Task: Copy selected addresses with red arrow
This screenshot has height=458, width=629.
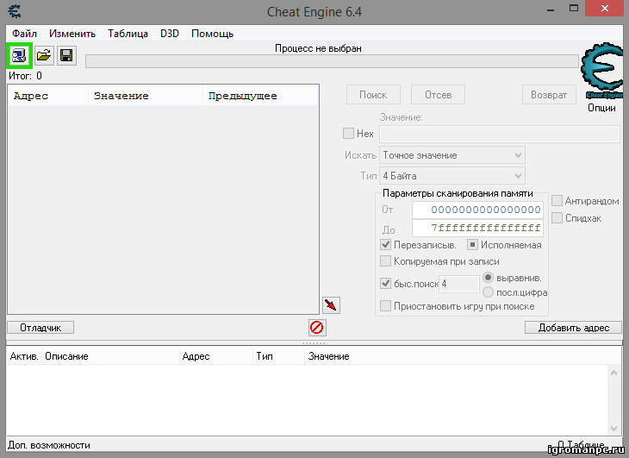Action: click(331, 305)
